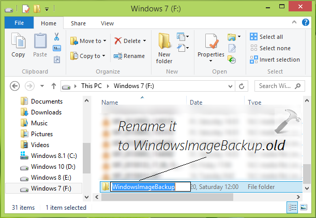The height and width of the screenshot is (218, 316).
Task: Switch to Details view in status bar
Action: (x=292, y=207)
